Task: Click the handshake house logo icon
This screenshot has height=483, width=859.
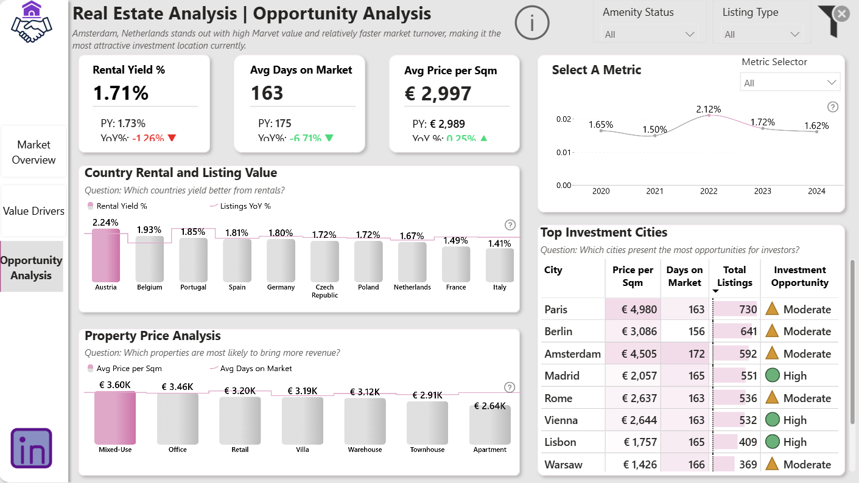Action: click(x=32, y=23)
